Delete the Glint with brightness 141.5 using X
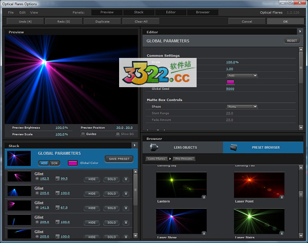 pos(126,208)
